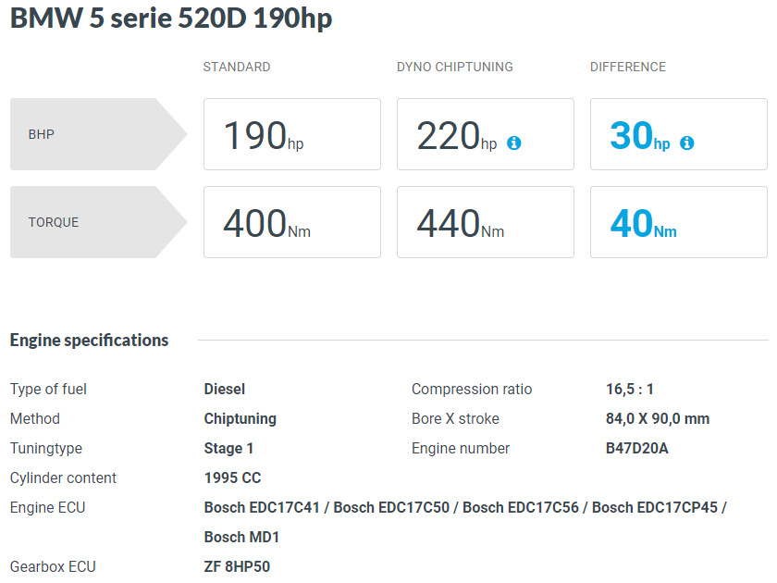Viewport: 777px width, 583px height.
Task: Click the 30hp difference box
Action: point(679,134)
